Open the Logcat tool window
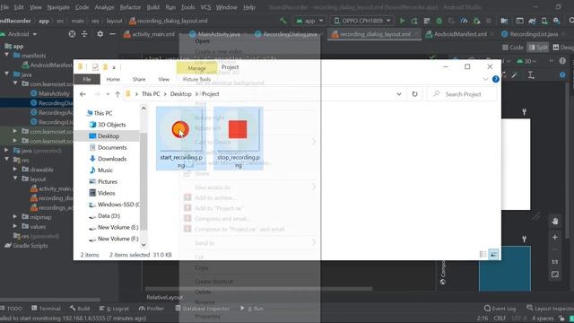This screenshot has height=323, width=574. tap(114, 309)
